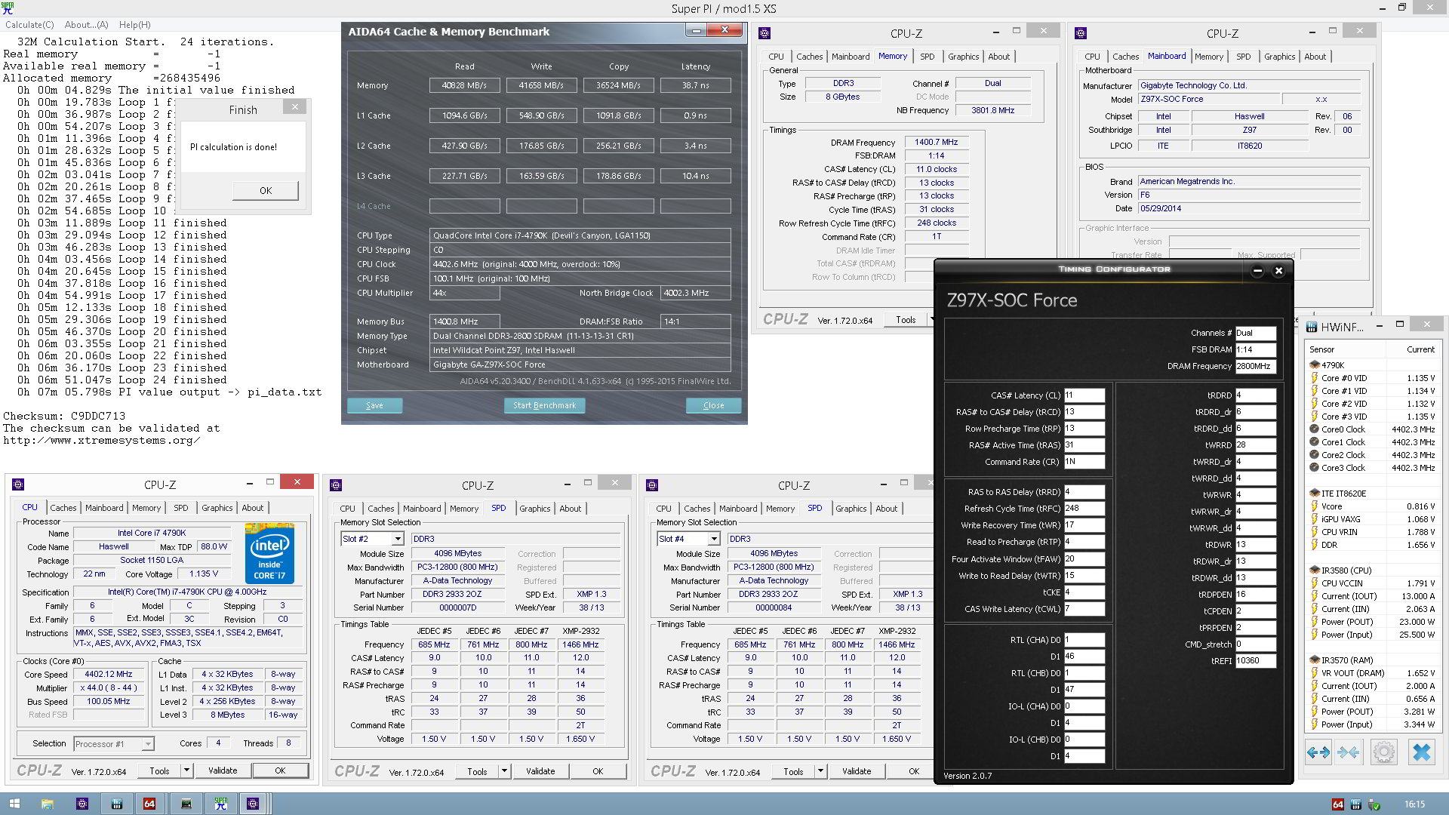Switch to HWiNFO taskbar icon
Screen dimensions: 1449x815
click(117, 804)
